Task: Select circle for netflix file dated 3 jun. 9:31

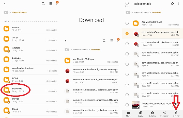Action: click(x=127, y=74)
